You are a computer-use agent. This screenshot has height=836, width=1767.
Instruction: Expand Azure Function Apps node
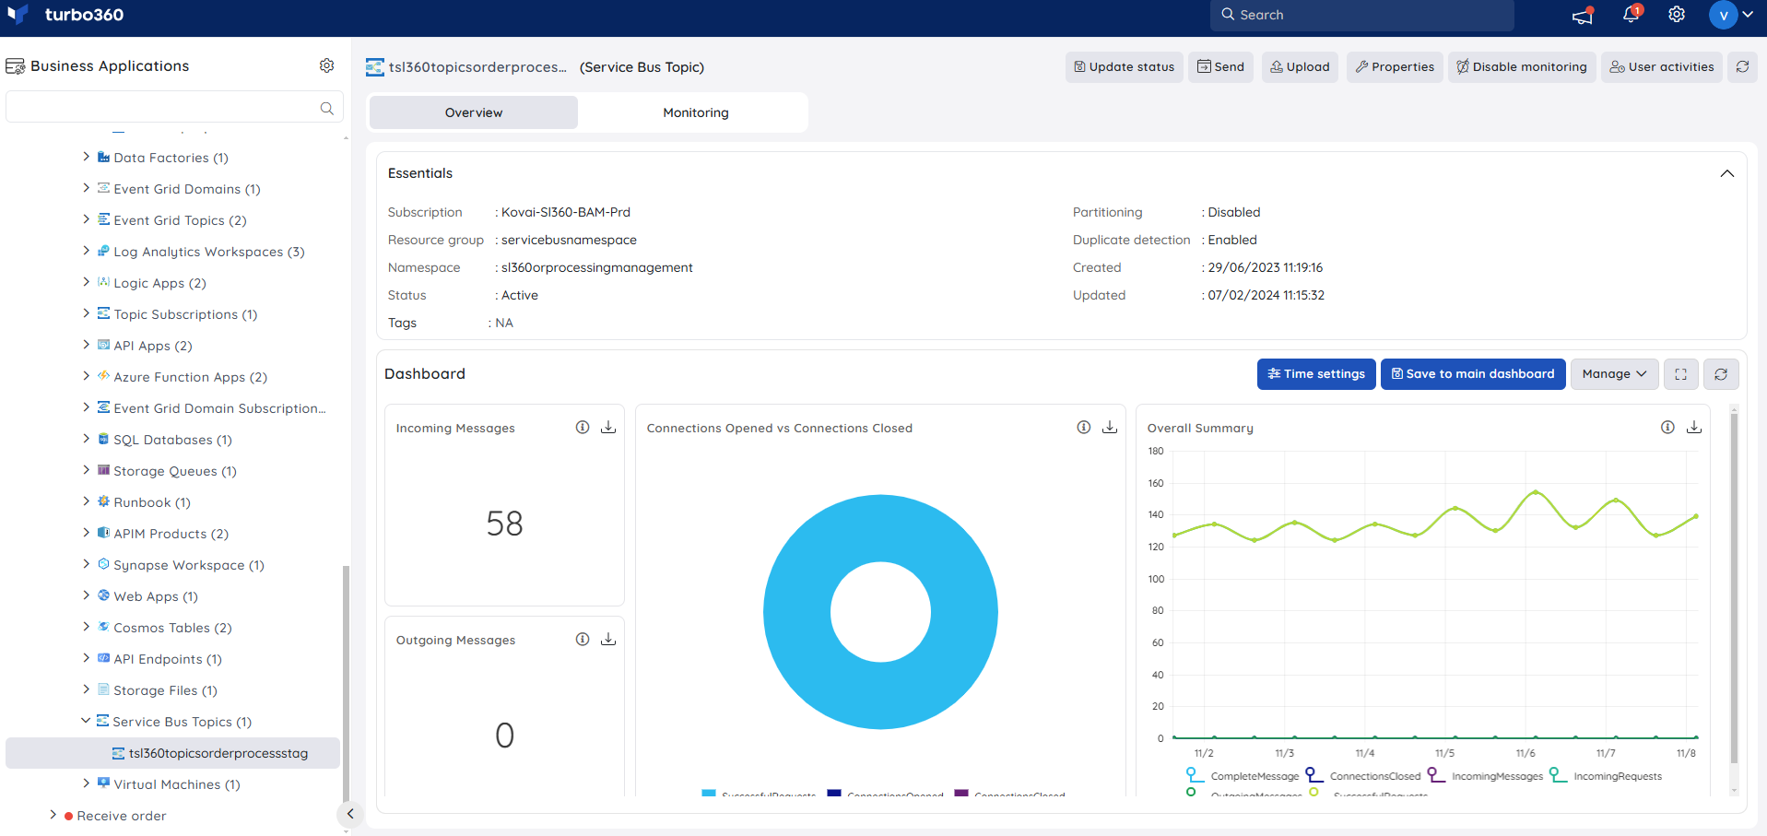86,376
